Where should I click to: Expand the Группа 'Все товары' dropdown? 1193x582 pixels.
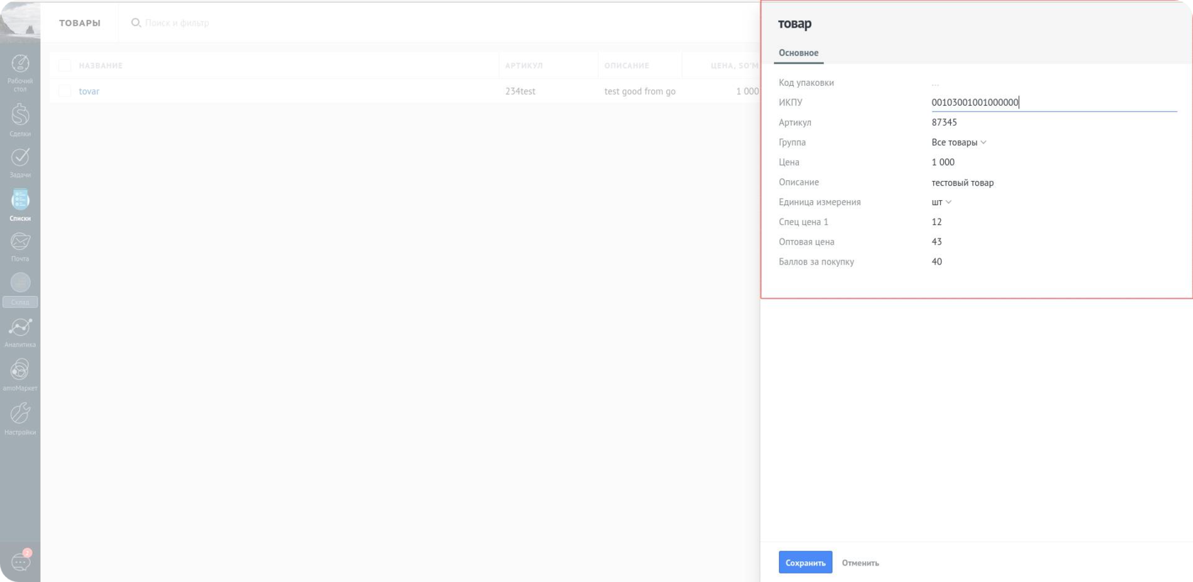click(959, 143)
